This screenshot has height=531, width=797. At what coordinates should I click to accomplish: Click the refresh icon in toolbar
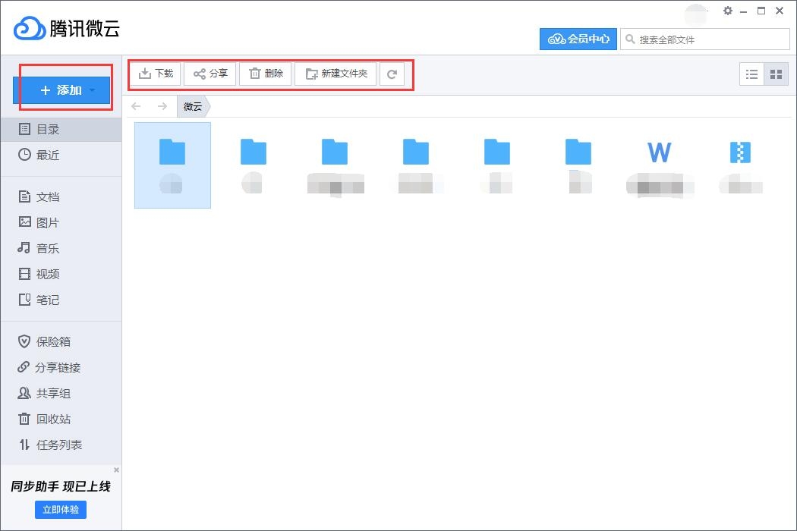(392, 74)
